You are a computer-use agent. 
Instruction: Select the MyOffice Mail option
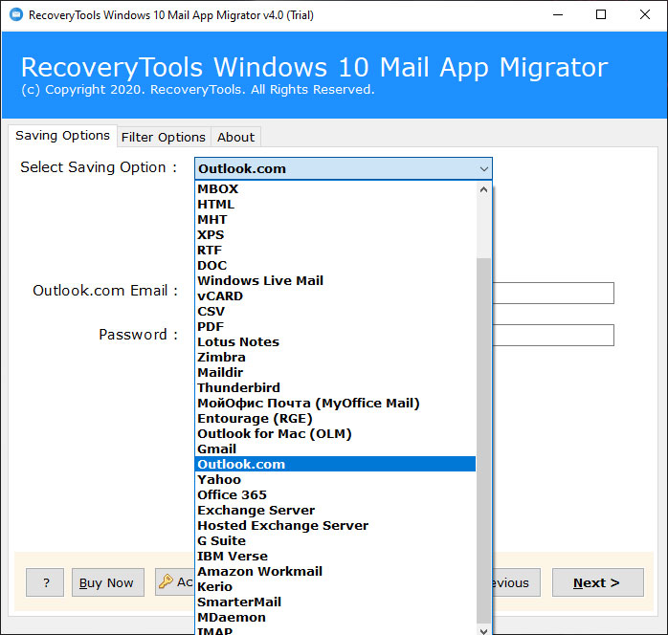click(336, 404)
